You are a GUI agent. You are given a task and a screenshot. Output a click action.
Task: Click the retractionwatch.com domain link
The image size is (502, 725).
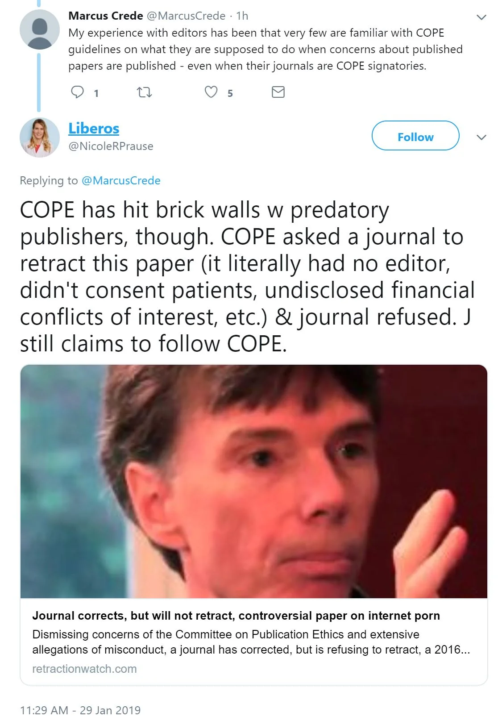coord(84,669)
